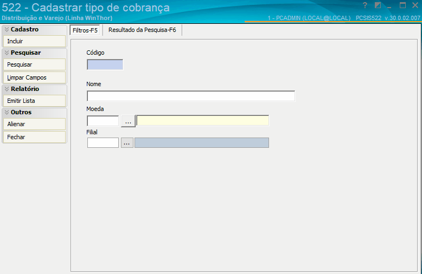Run search with Pesquisar button
Image resolution: width=422 pixels, height=274 pixels.
(35, 65)
